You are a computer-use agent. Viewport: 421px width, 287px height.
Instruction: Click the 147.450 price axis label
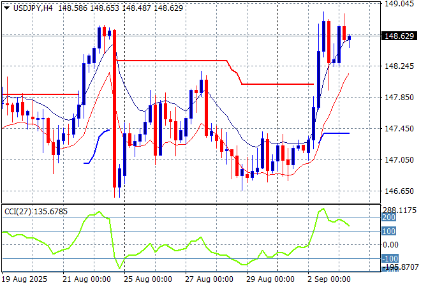(401, 128)
